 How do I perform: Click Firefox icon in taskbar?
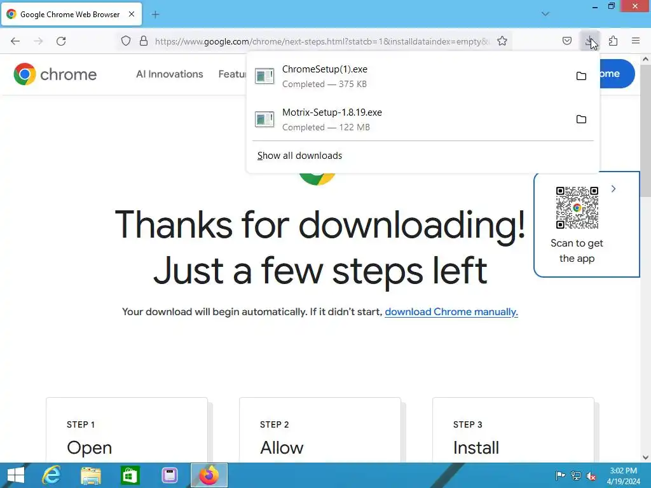tap(209, 475)
